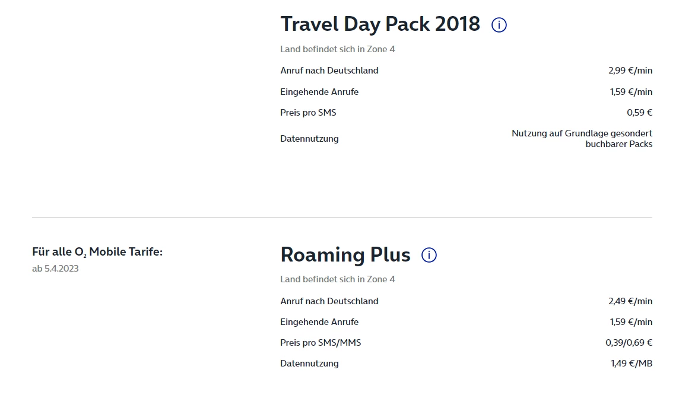Click the 0,59 € SMS price

coord(639,113)
